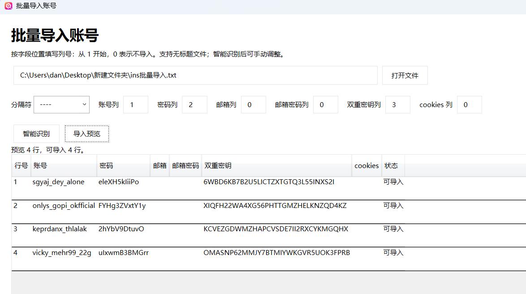Click 2FA key starting with OMASNP62
Image resolution: width=526 pixels, height=294 pixels.
(277, 253)
